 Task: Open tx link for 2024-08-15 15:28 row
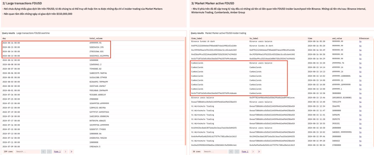360,63
